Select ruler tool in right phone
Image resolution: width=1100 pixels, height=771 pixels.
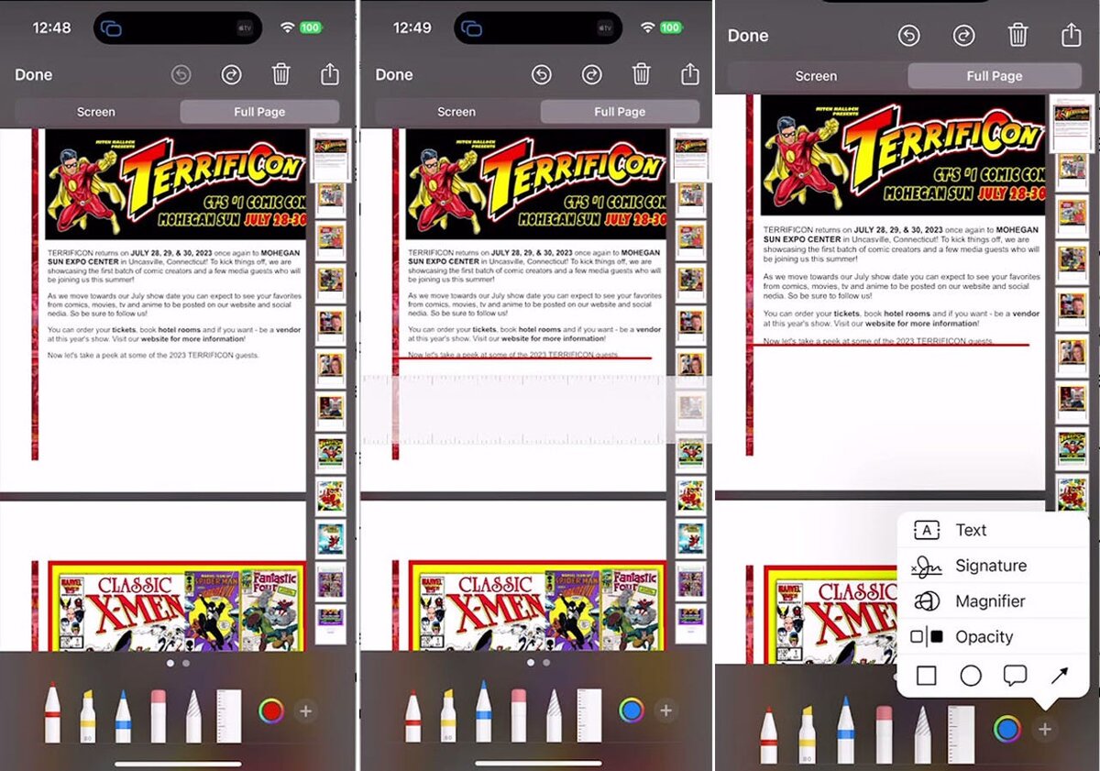(x=962, y=735)
